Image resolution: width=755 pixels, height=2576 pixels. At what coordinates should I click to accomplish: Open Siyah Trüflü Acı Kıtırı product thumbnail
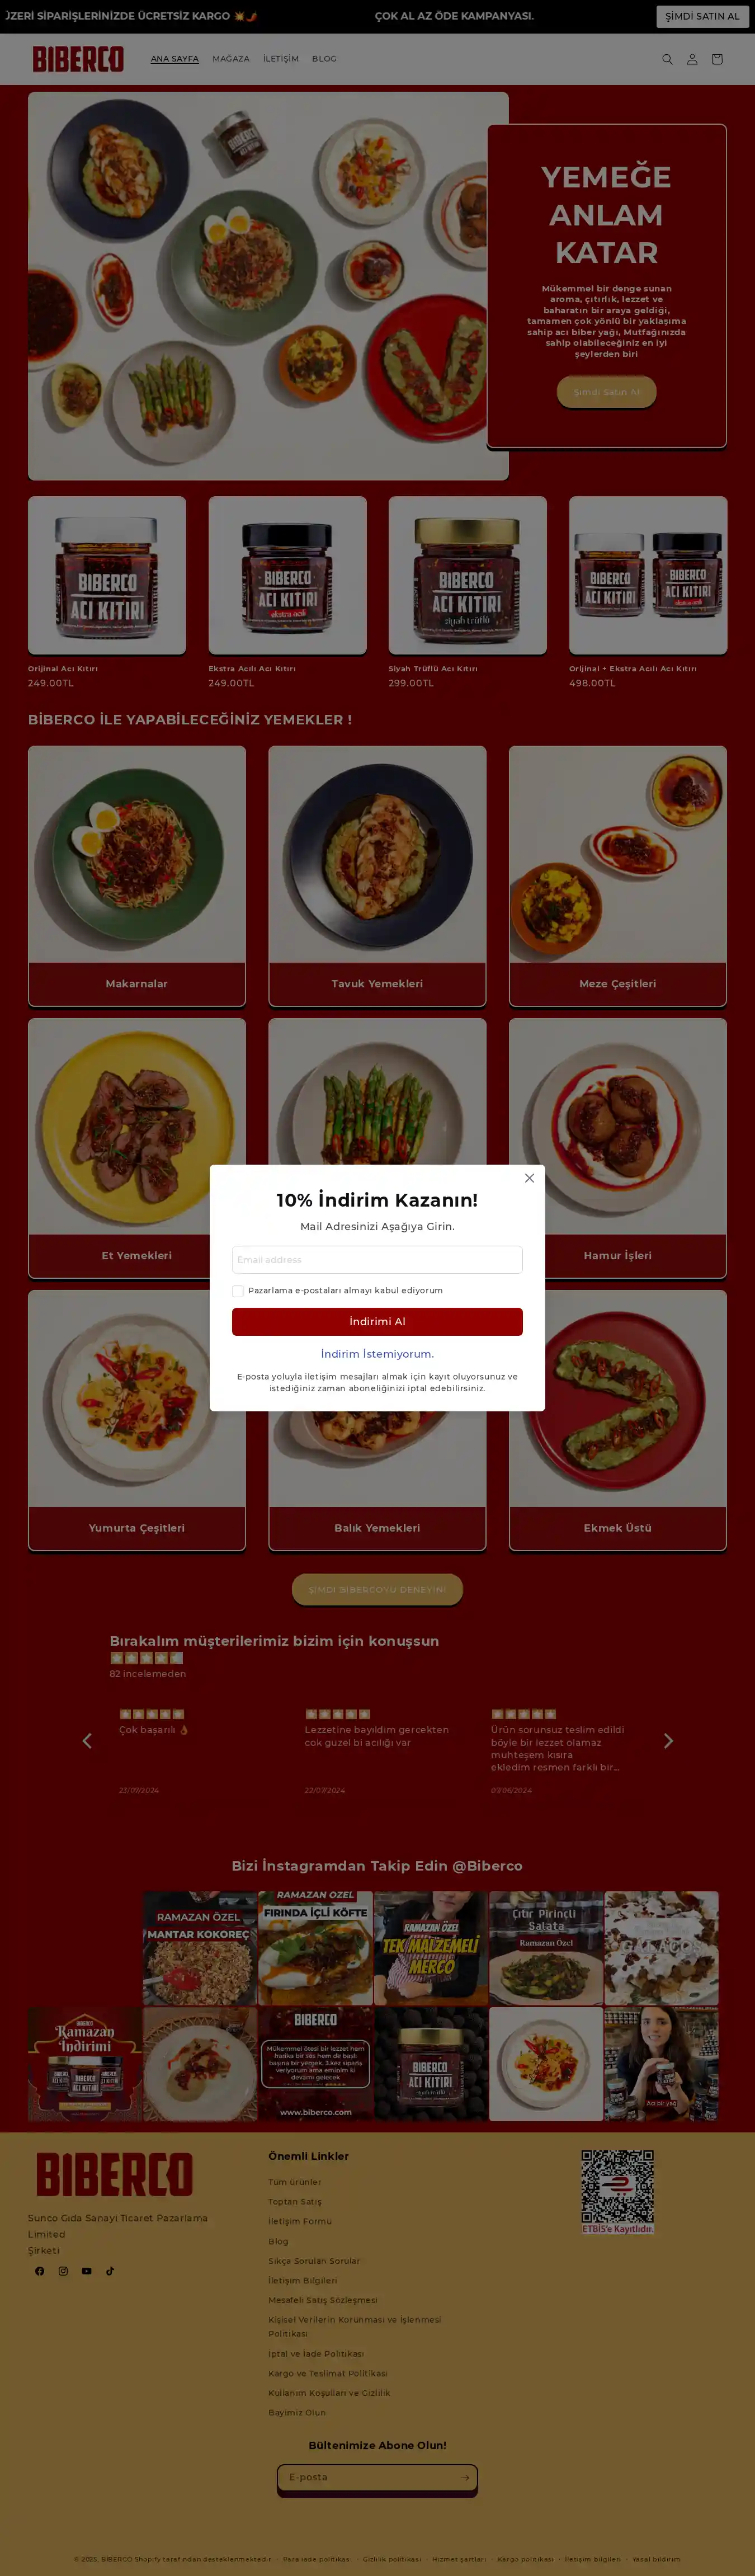coord(467,576)
